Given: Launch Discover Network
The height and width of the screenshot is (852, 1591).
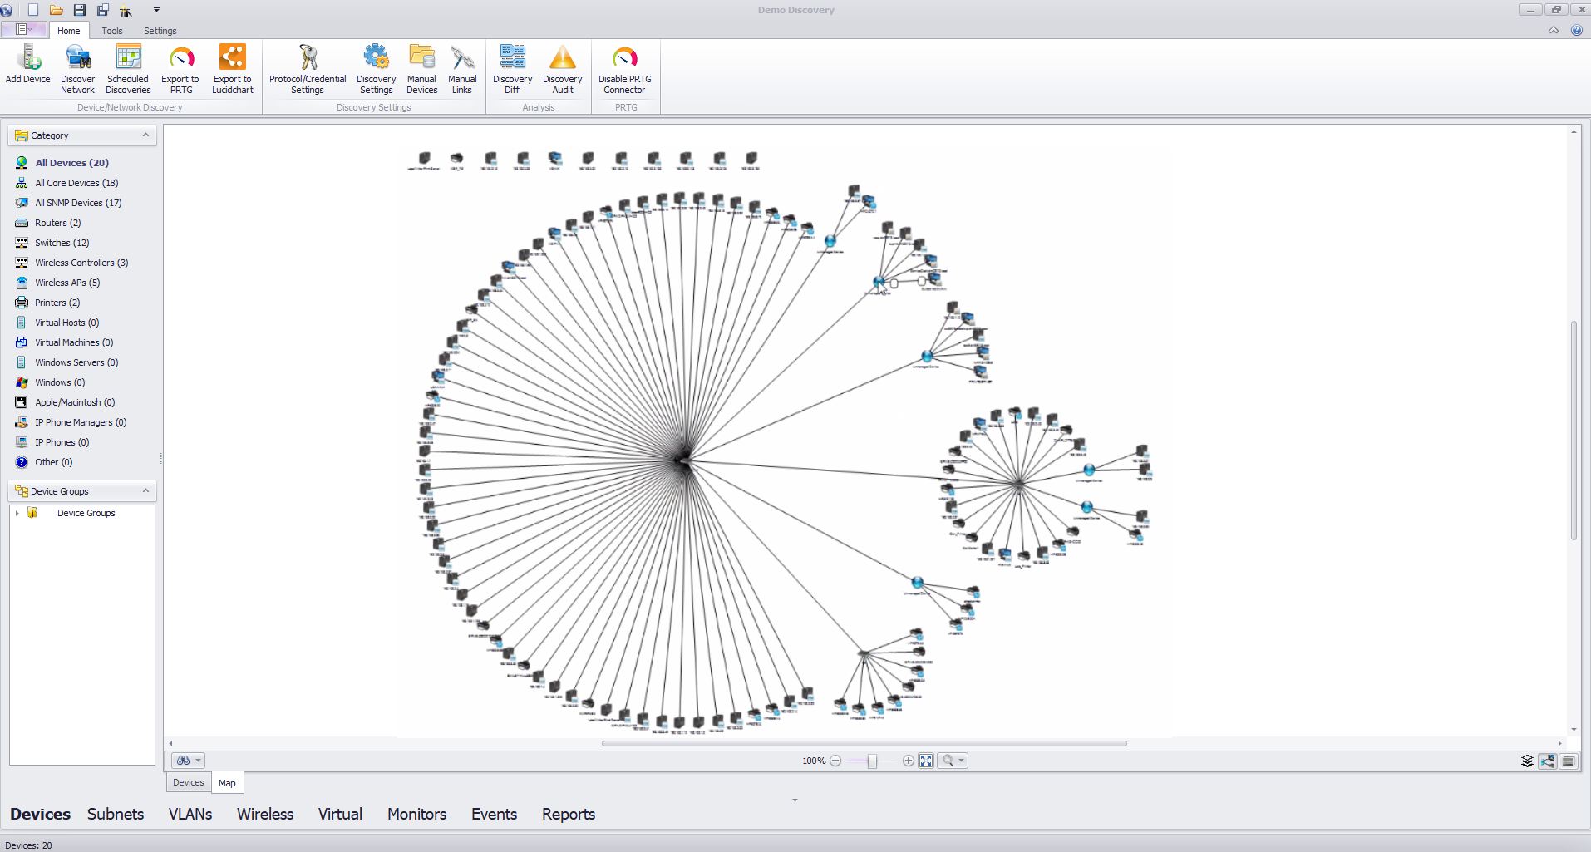Looking at the screenshot, I should pyautogui.click(x=78, y=69).
